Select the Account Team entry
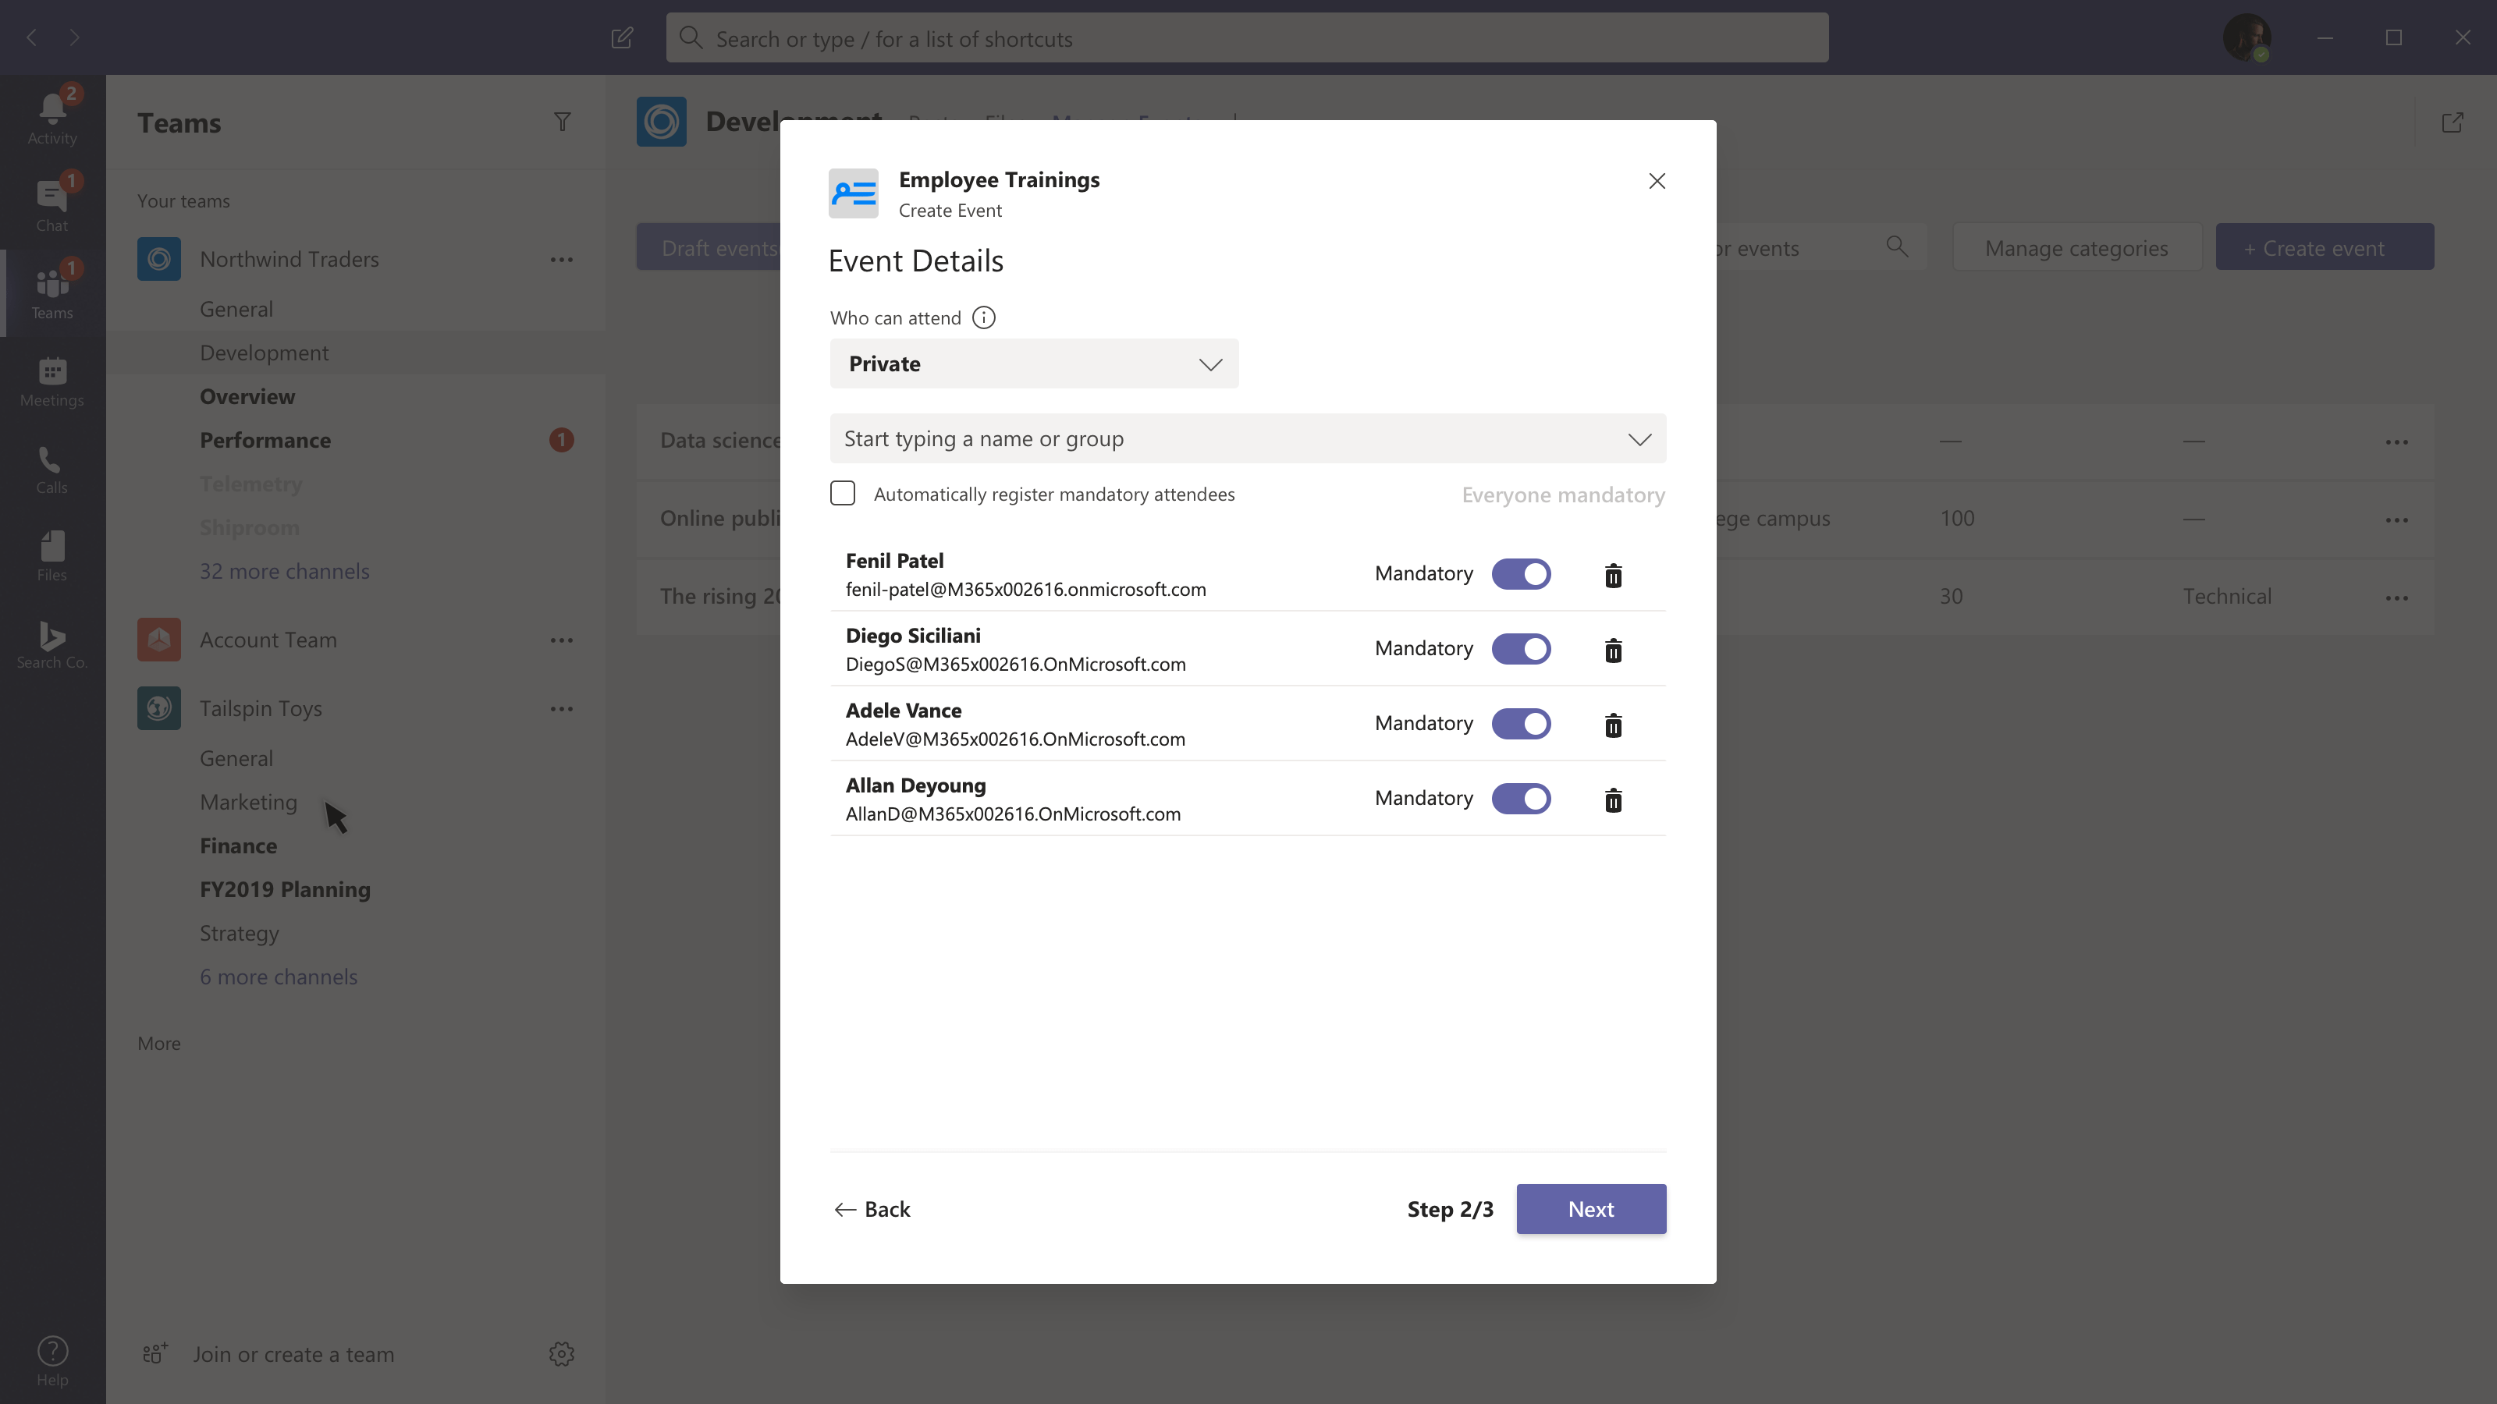 click(268, 640)
